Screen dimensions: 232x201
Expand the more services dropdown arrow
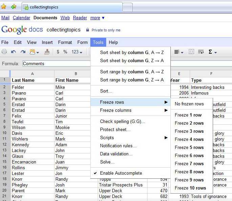(x=103, y=18)
